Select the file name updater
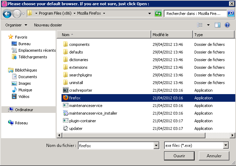The height and width of the screenshot is (166, 236). point(76,128)
